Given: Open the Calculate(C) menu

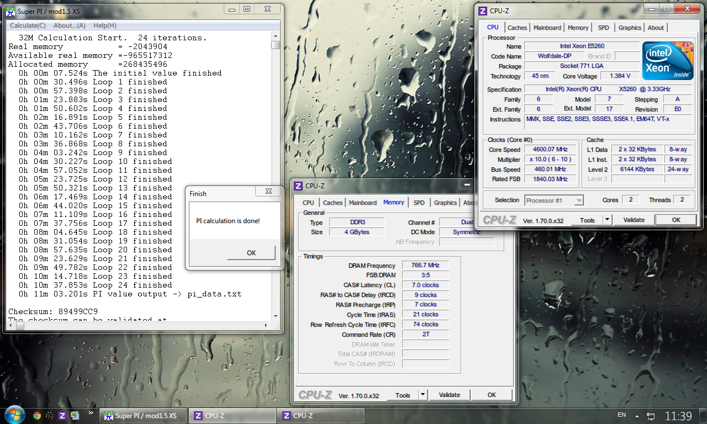Looking at the screenshot, I should click(28, 25).
